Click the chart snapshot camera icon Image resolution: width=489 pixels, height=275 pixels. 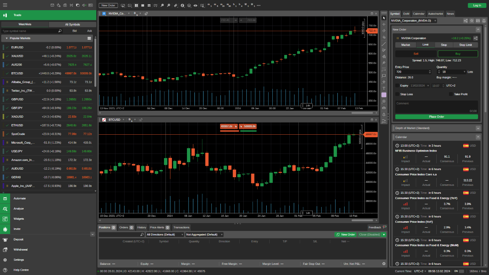click(384, 108)
